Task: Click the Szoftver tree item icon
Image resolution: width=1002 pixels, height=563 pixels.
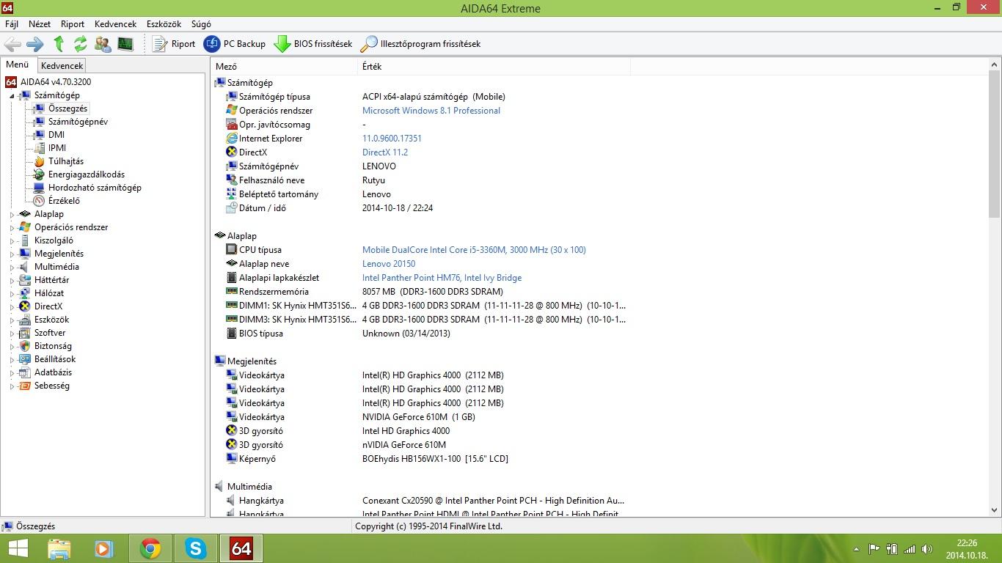Action: [x=25, y=333]
